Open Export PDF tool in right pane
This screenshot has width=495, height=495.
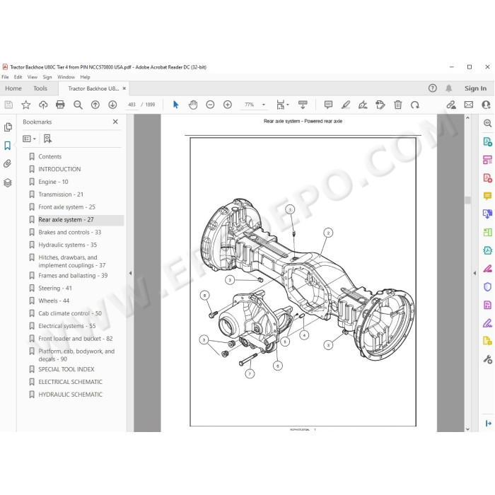(487, 141)
